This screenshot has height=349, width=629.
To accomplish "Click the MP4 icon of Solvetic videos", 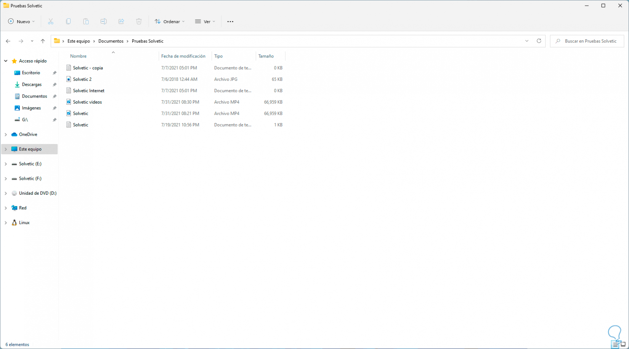I will point(69,102).
